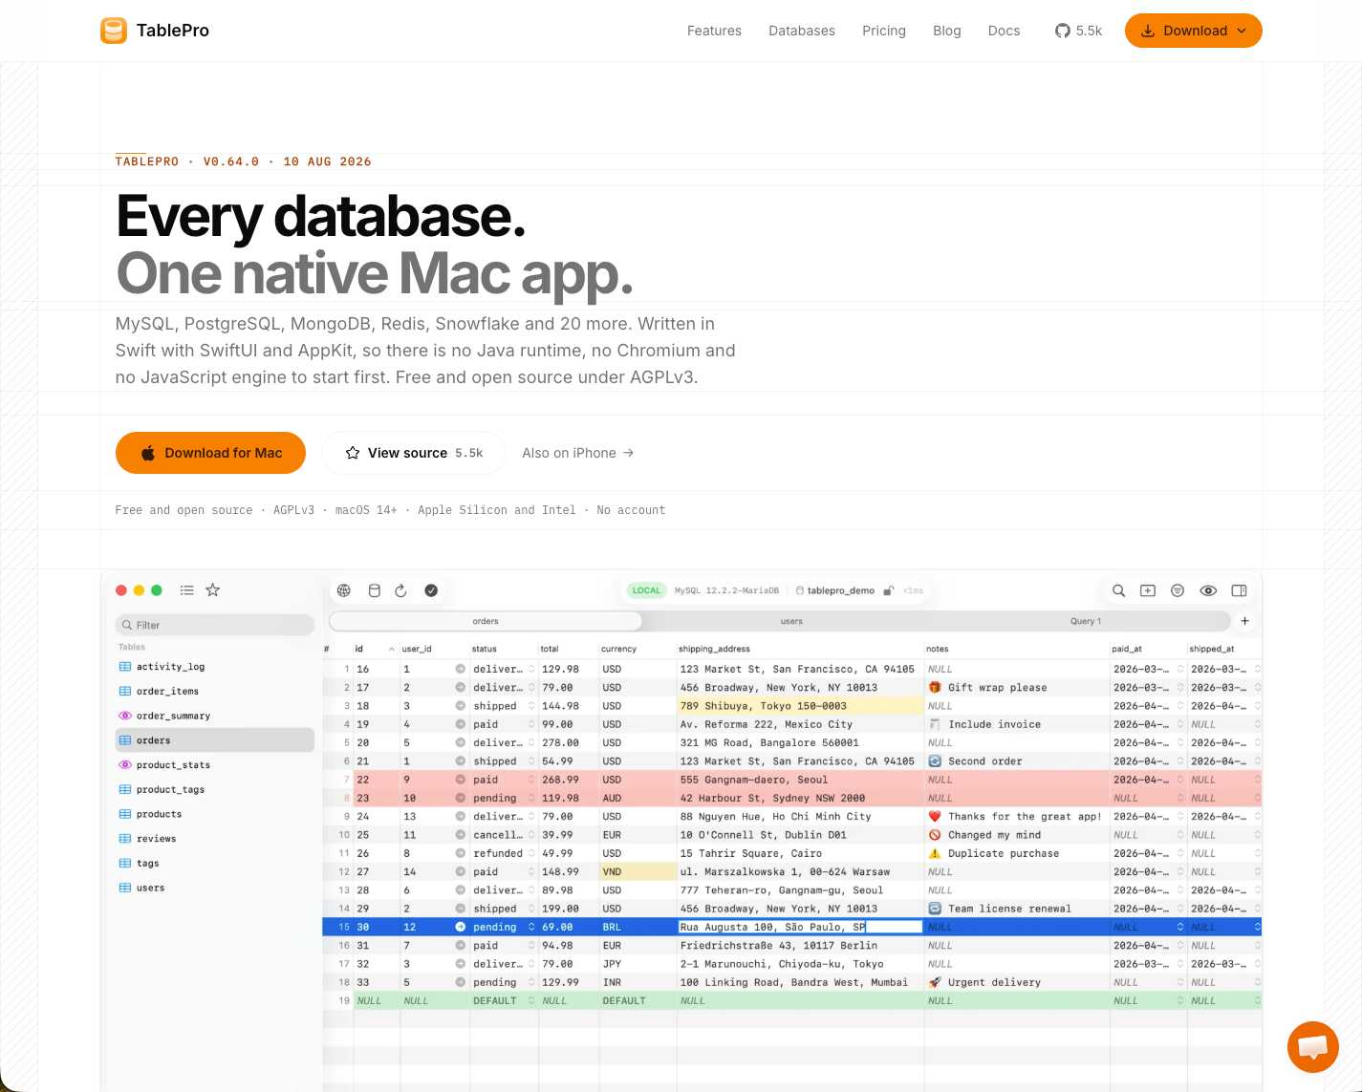This screenshot has width=1362, height=1092.
Task: Select the products table in sidebar
Action: pos(215,814)
